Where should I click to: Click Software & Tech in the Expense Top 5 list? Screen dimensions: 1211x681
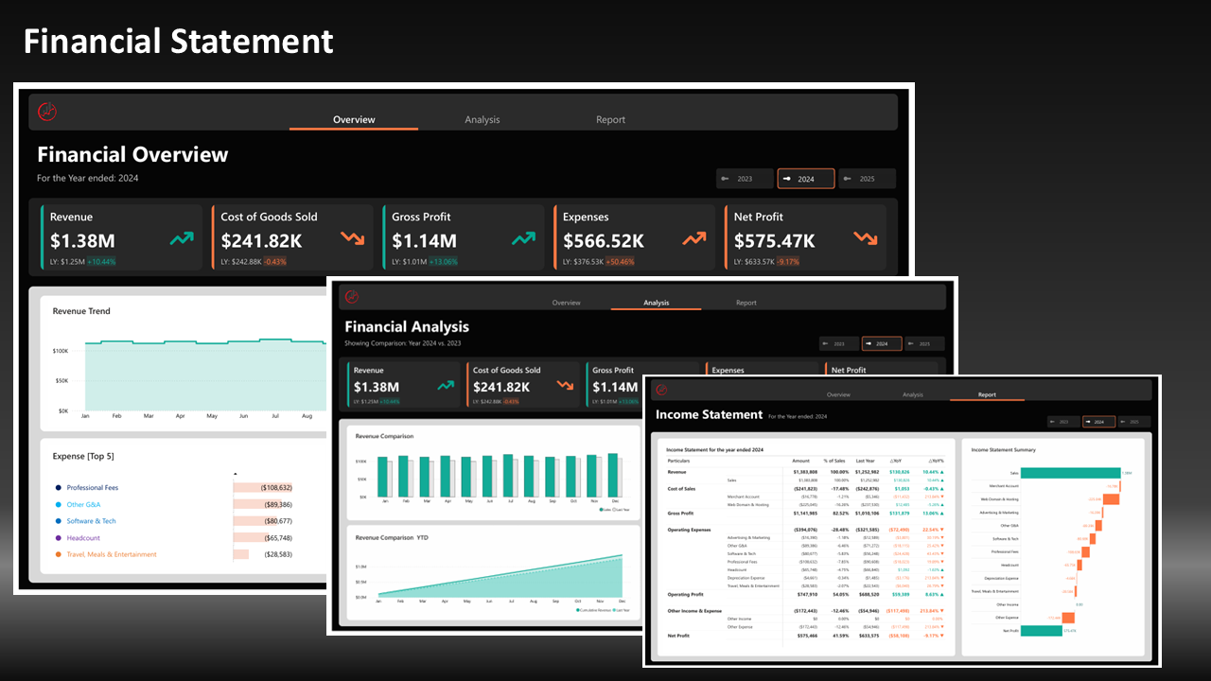(x=92, y=521)
